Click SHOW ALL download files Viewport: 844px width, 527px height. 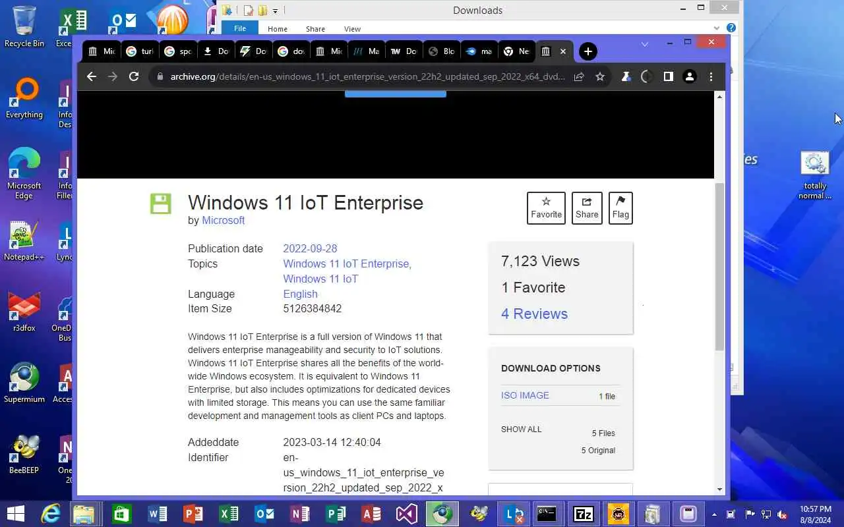[x=521, y=429]
